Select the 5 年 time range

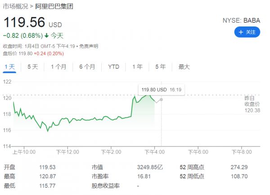(x=160, y=67)
